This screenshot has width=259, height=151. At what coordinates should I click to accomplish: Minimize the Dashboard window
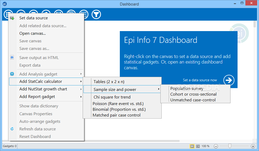[235, 3]
